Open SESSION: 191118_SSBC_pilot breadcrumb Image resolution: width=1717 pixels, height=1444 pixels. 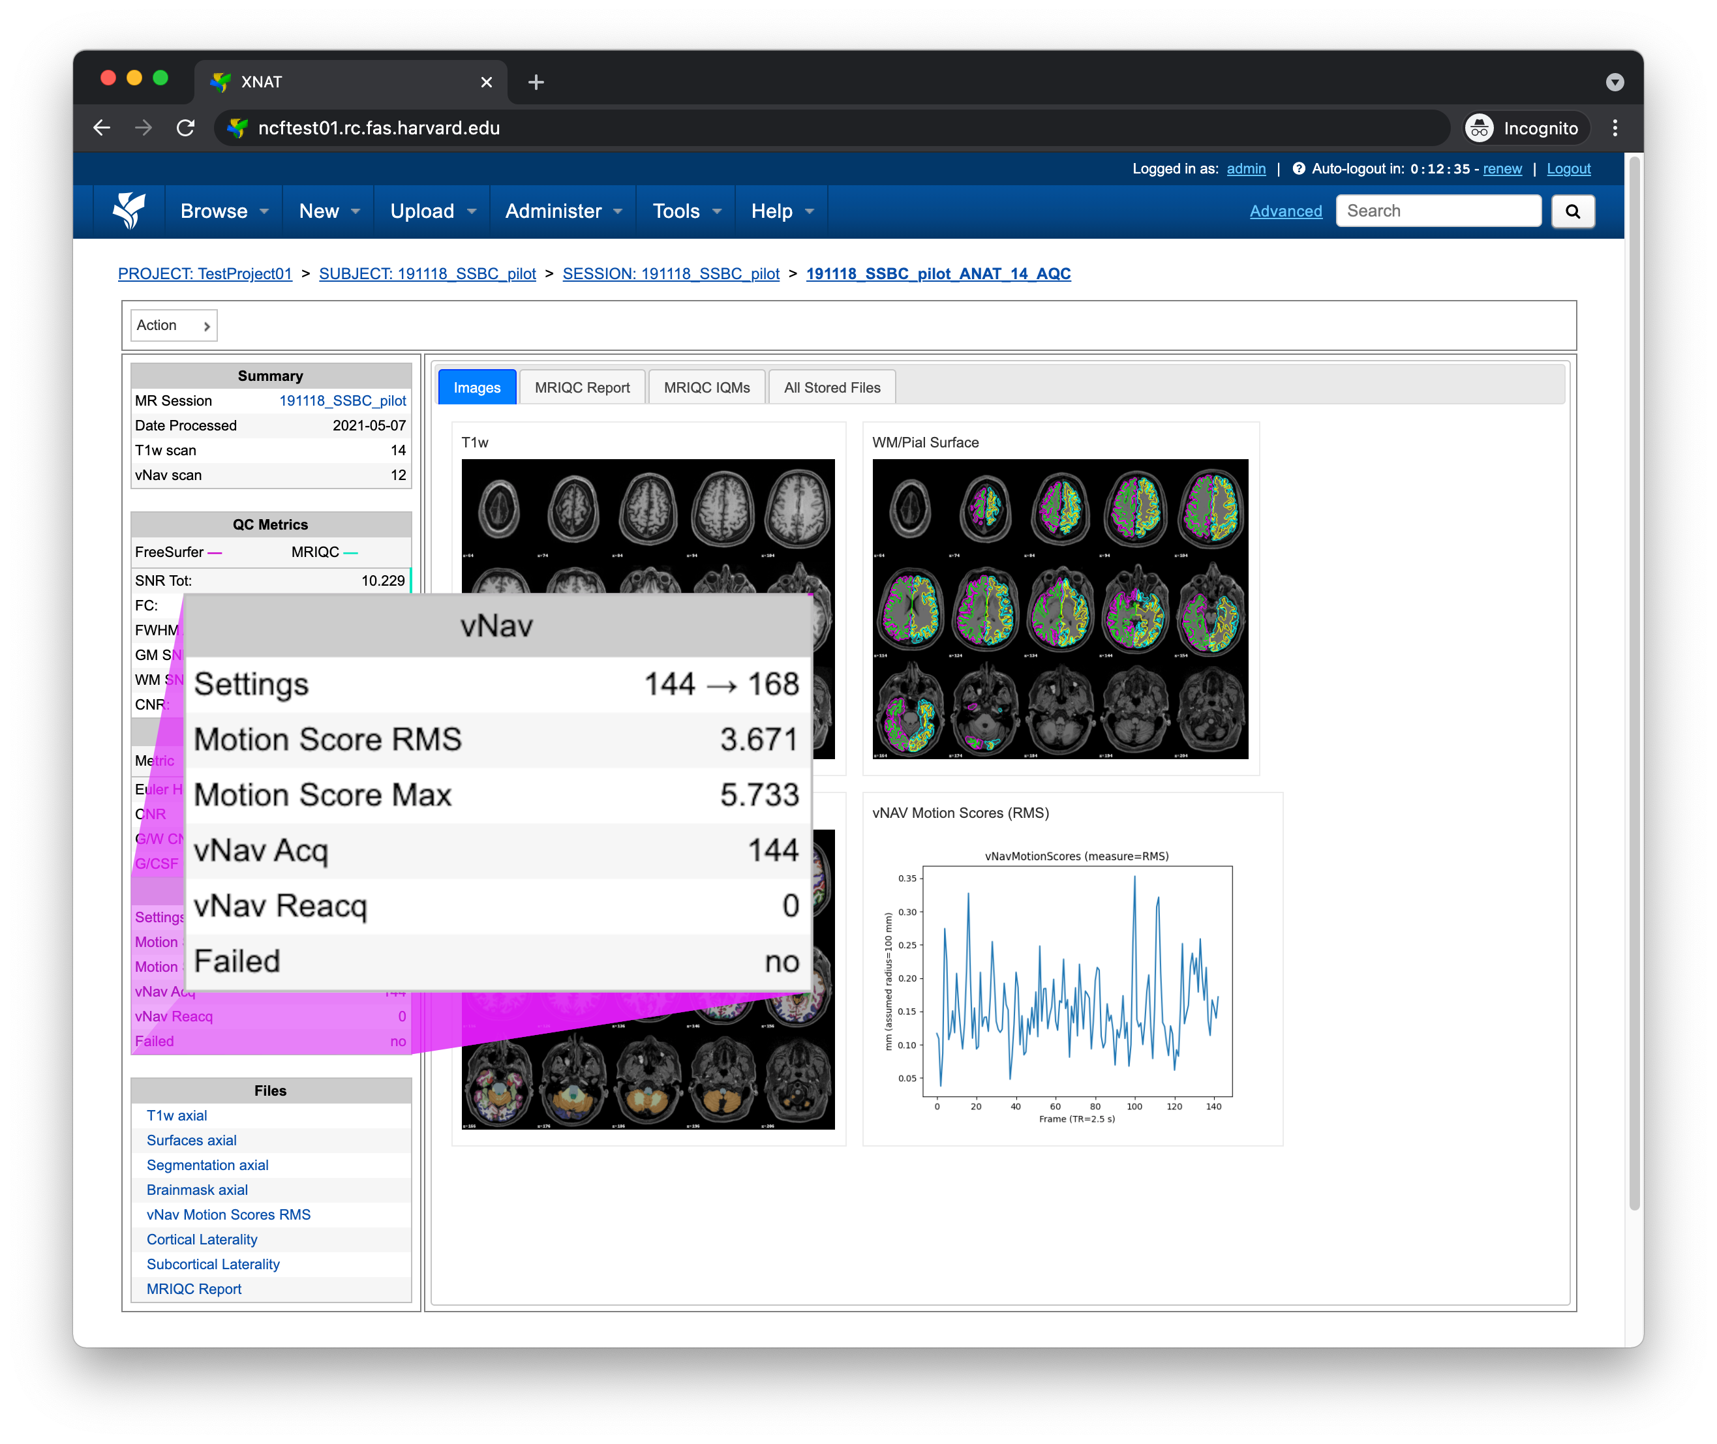[x=671, y=273]
